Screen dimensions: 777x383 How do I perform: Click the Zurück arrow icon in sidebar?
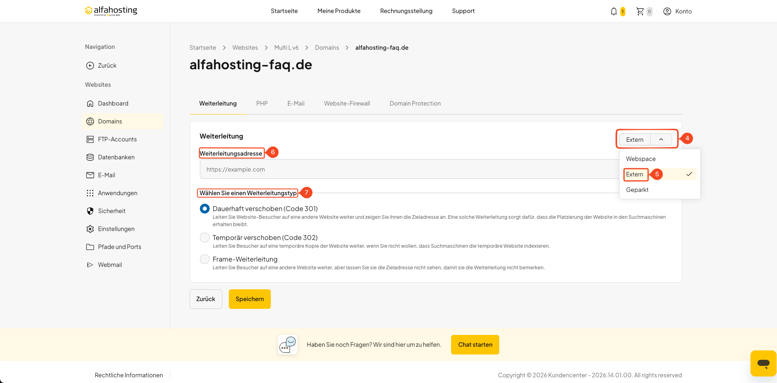point(90,66)
